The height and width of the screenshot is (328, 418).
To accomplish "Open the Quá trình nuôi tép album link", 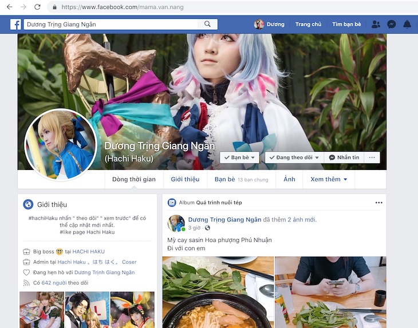I will click(x=219, y=203).
